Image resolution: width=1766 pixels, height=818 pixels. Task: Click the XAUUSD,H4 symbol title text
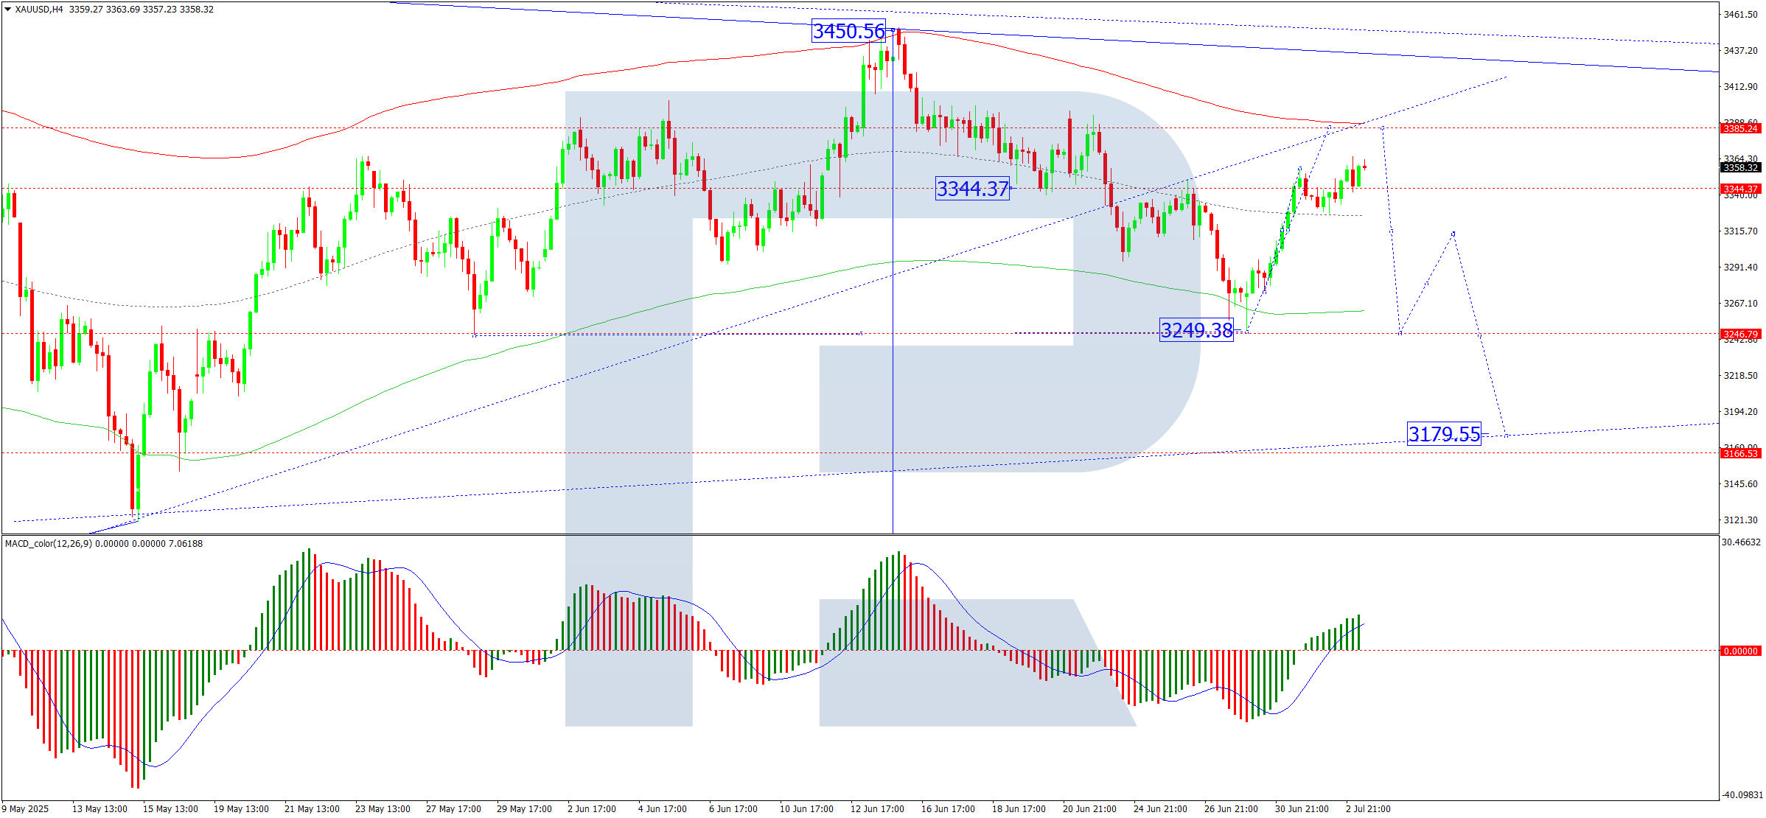pos(39,10)
